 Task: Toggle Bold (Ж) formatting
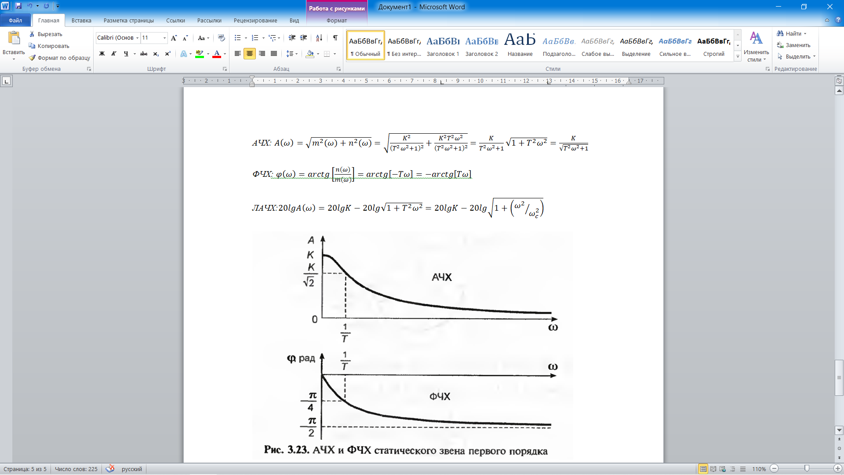102,54
